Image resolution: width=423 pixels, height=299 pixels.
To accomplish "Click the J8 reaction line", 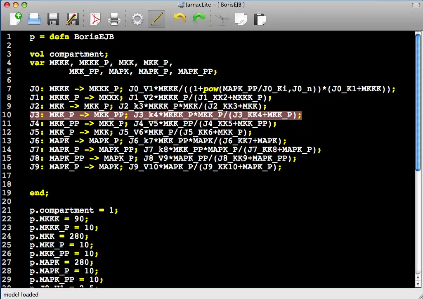I will (163, 158).
